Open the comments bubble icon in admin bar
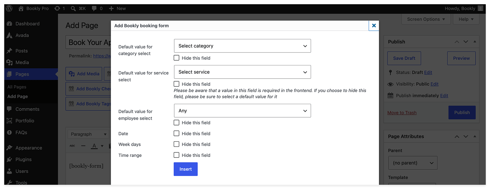Viewport: 490px width, 189px height. (x=94, y=8)
